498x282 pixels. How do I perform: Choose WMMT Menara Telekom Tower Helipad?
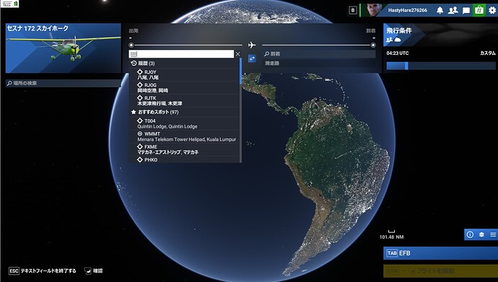tap(185, 136)
